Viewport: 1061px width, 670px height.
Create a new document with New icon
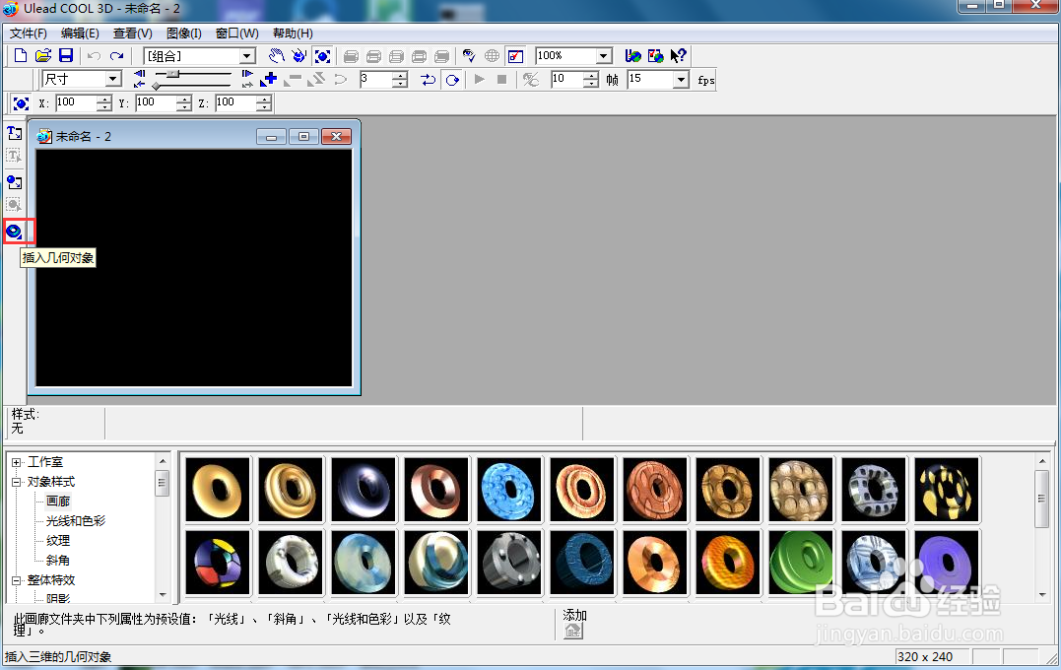(x=21, y=55)
